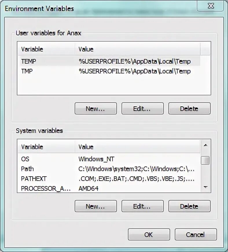Click the AMD64 value

pos(88,188)
